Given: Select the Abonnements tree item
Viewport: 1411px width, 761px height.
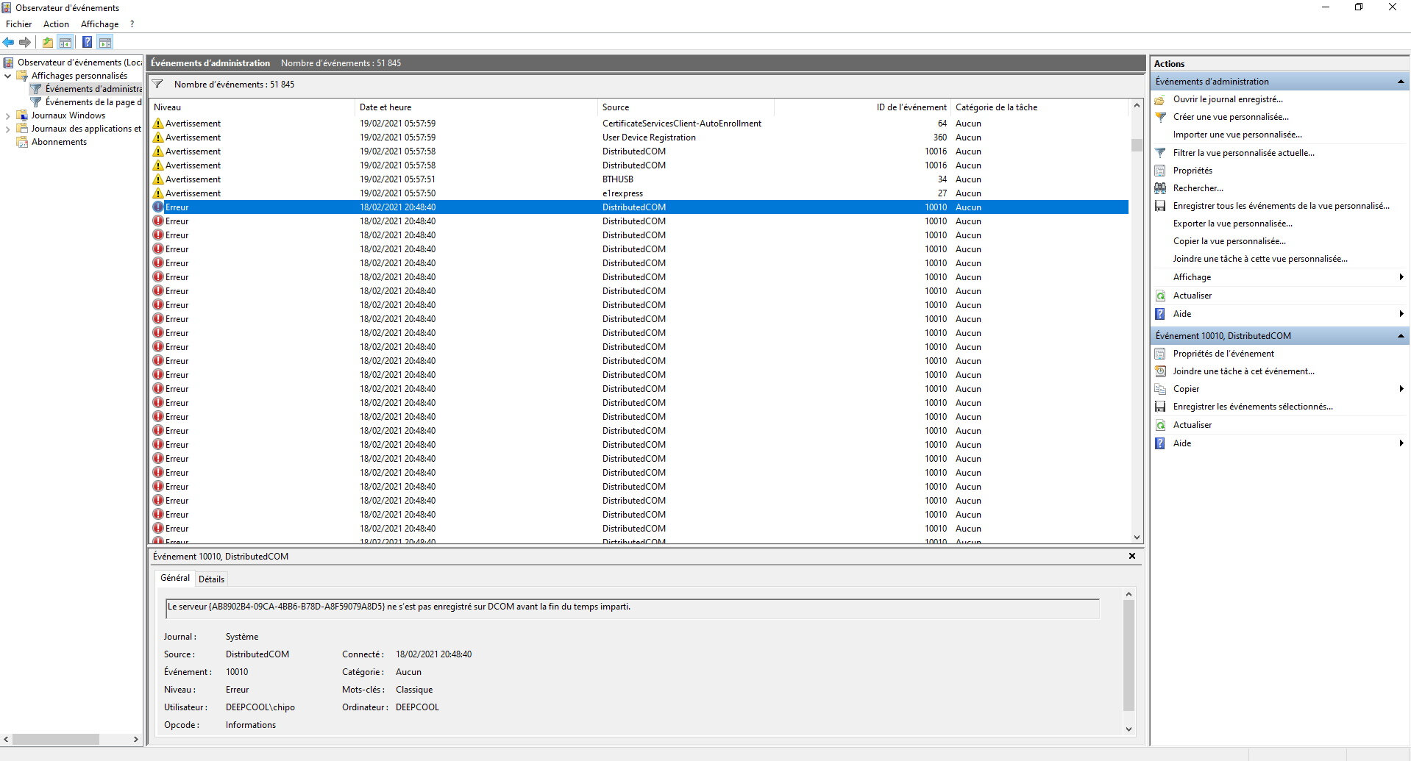Looking at the screenshot, I should [x=59, y=142].
